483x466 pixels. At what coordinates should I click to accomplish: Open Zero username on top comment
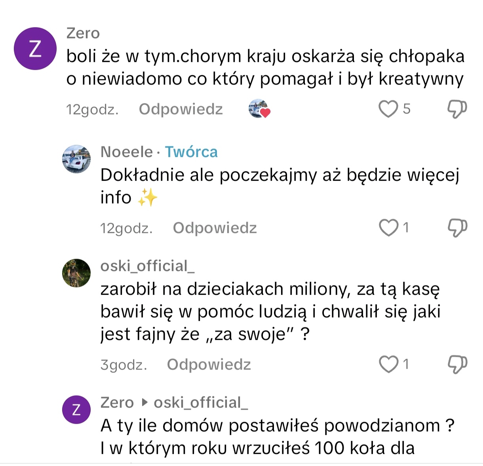pyautogui.click(x=83, y=33)
